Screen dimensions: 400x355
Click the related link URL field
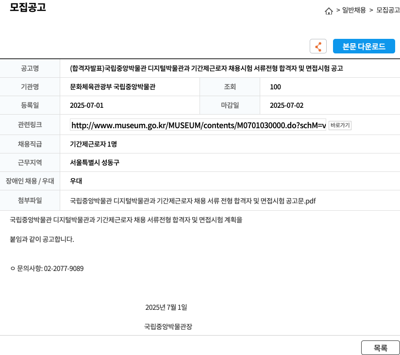(198, 125)
